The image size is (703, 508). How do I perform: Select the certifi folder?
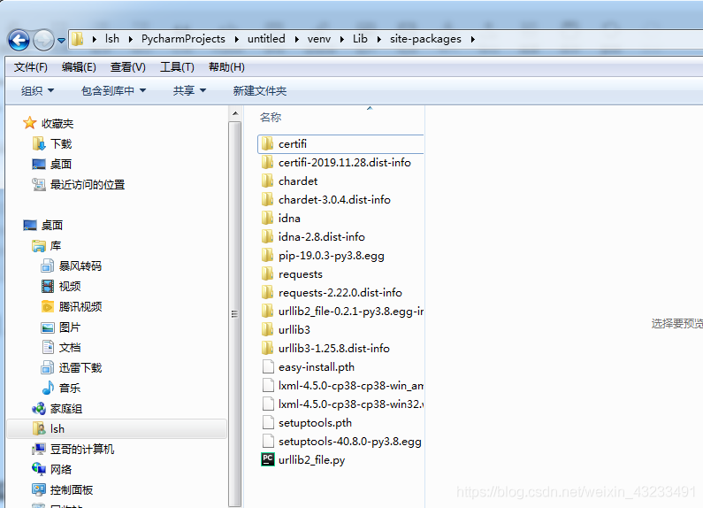pos(340,144)
